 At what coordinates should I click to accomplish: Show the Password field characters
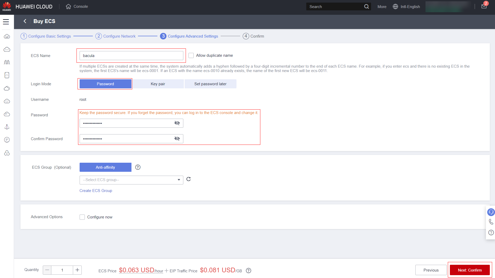pos(177,123)
